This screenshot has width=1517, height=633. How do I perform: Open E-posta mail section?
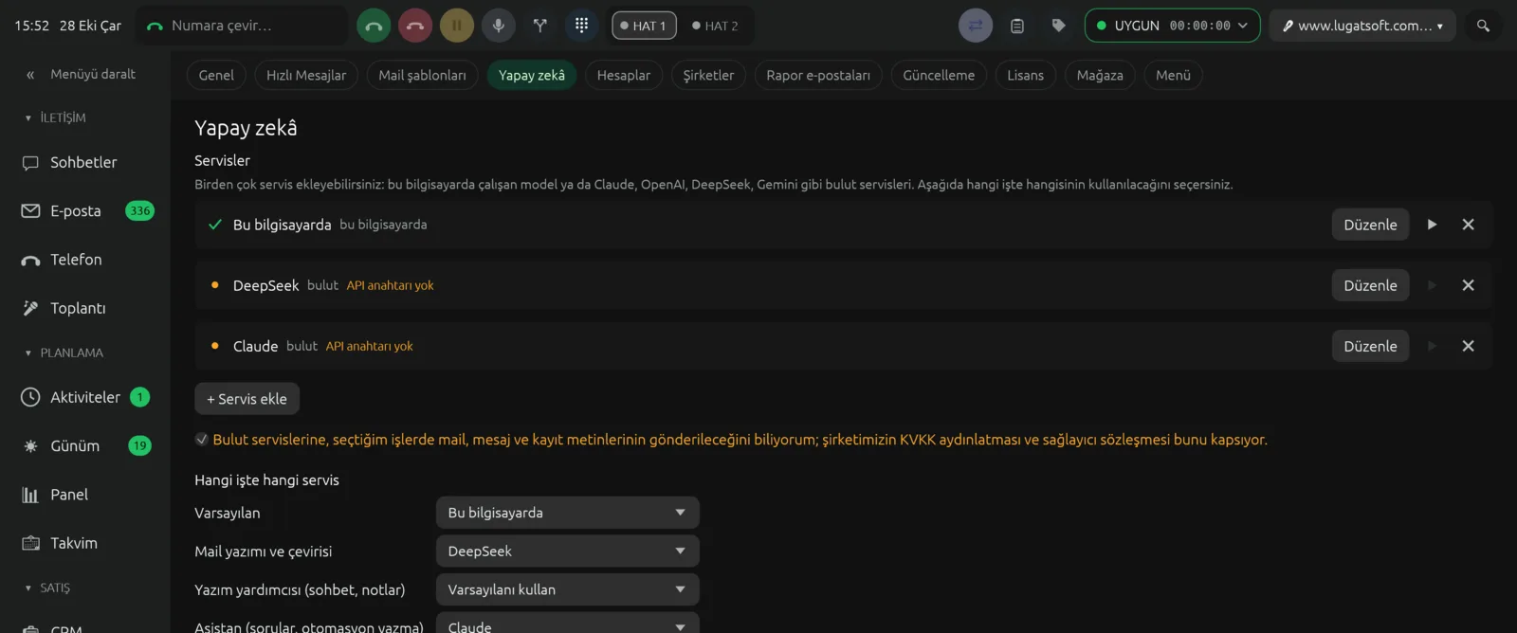(x=85, y=210)
